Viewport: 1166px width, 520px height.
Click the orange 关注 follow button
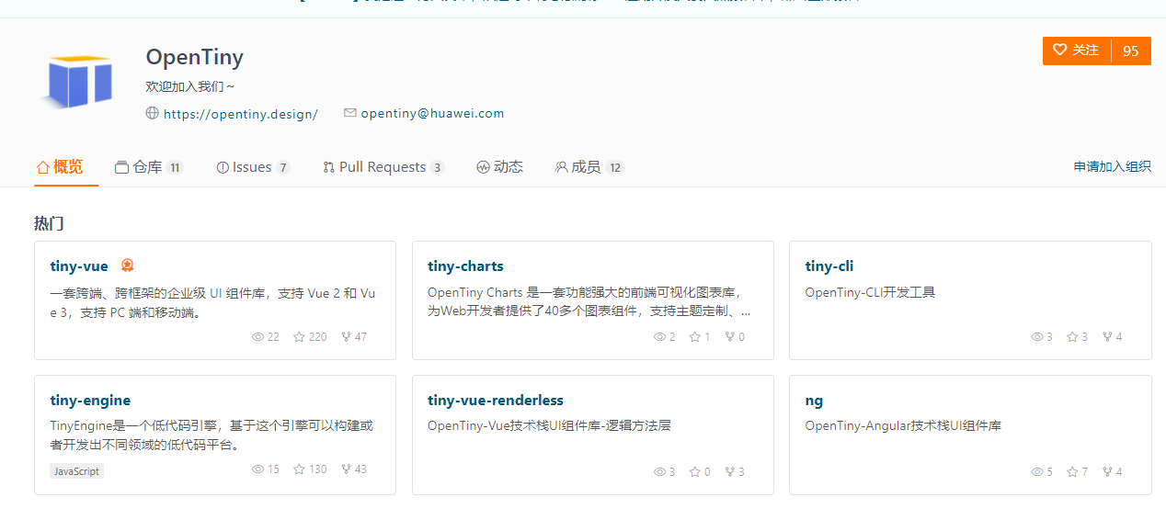pyautogui.click(x=1076, y=51)
